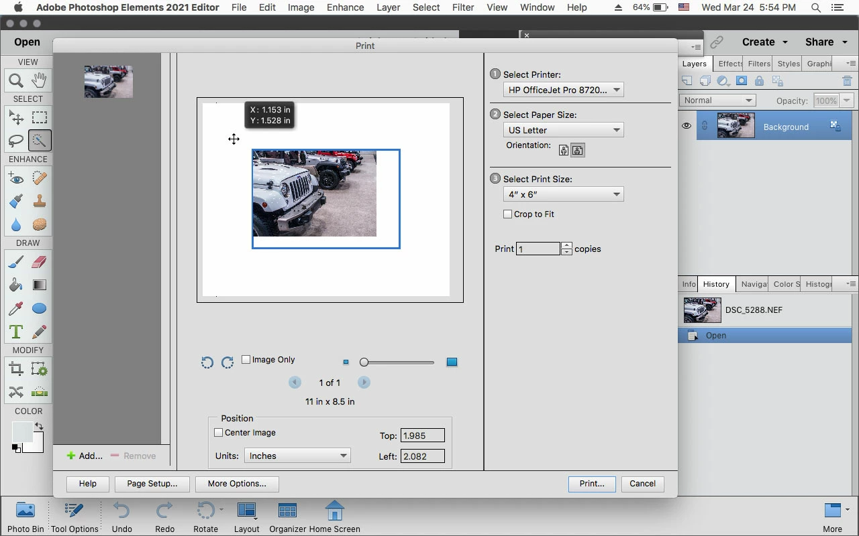Open the layer Opacity dropdown
This screenshot has width=859, height=536.
pyautogui.click(x=847, y=100)
